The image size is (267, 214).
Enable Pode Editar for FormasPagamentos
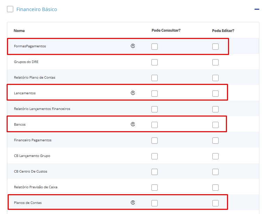click(215, 47)
